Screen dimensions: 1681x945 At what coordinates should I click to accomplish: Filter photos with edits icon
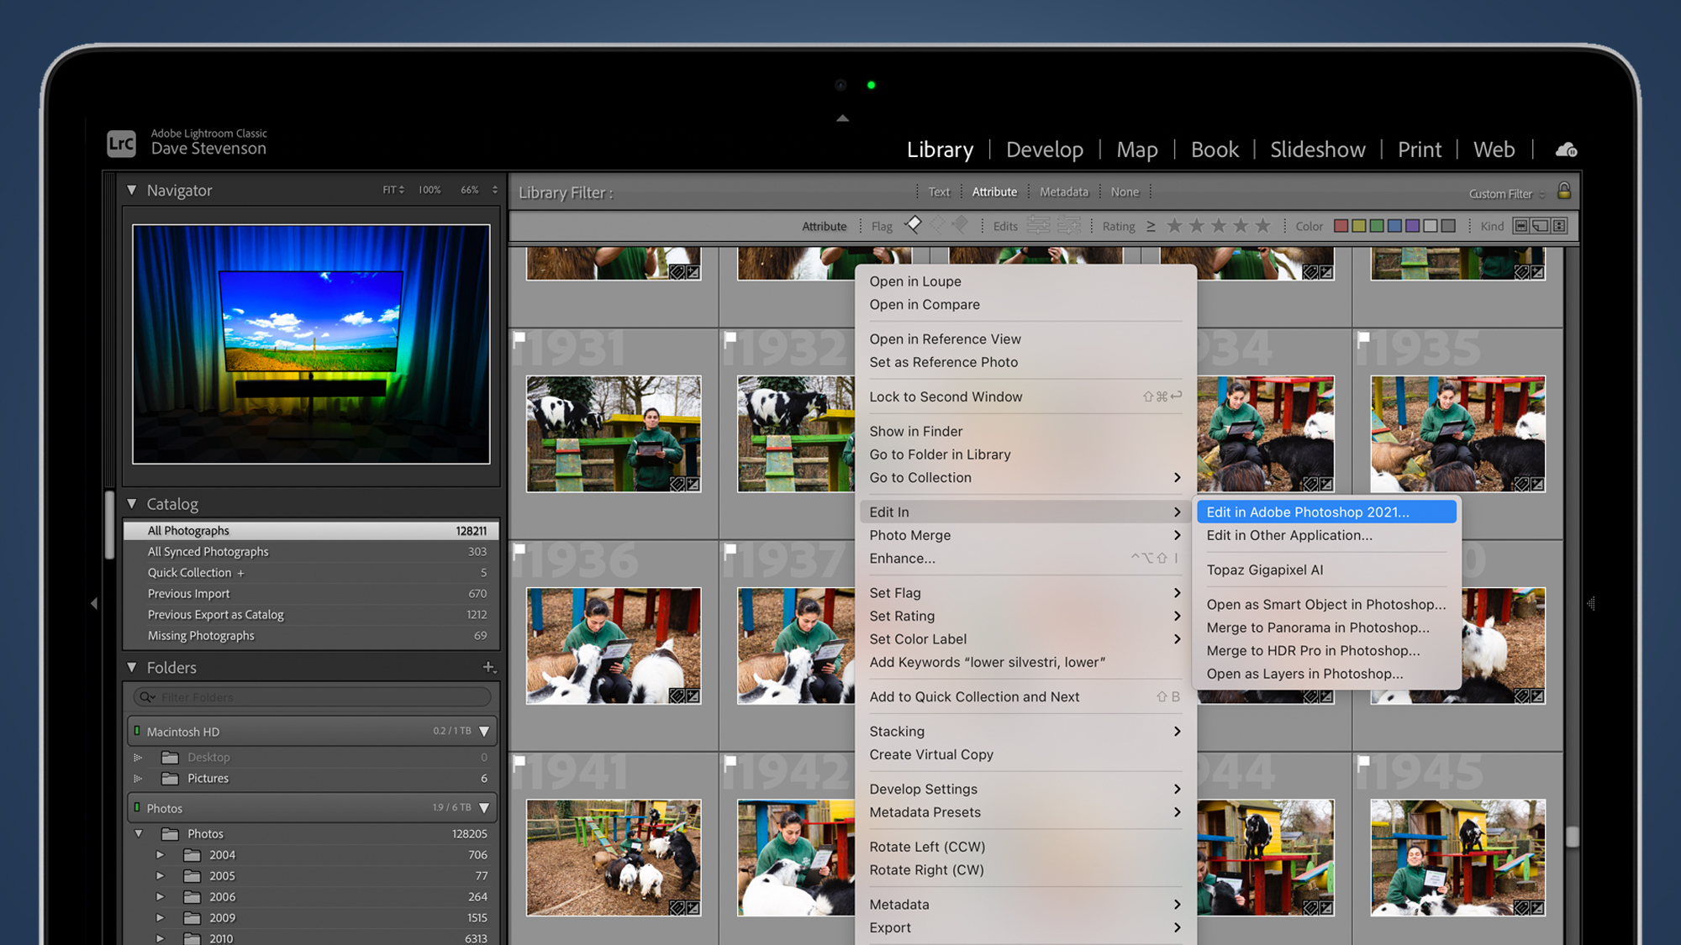click(1039, 225)
